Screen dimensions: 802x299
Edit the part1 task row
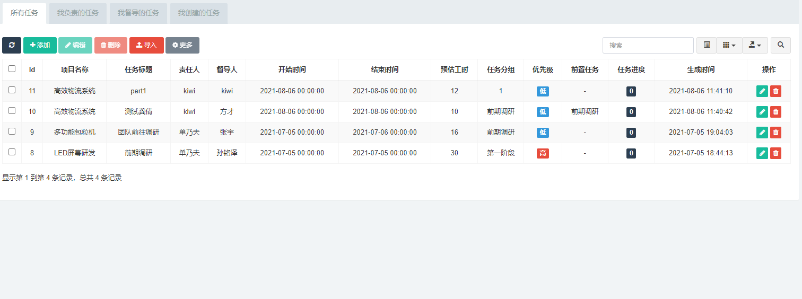point(762,91)
